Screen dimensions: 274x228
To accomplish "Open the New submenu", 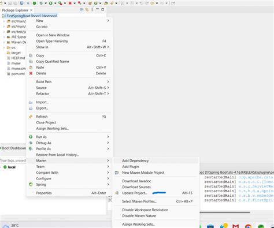I will point(69,21).
